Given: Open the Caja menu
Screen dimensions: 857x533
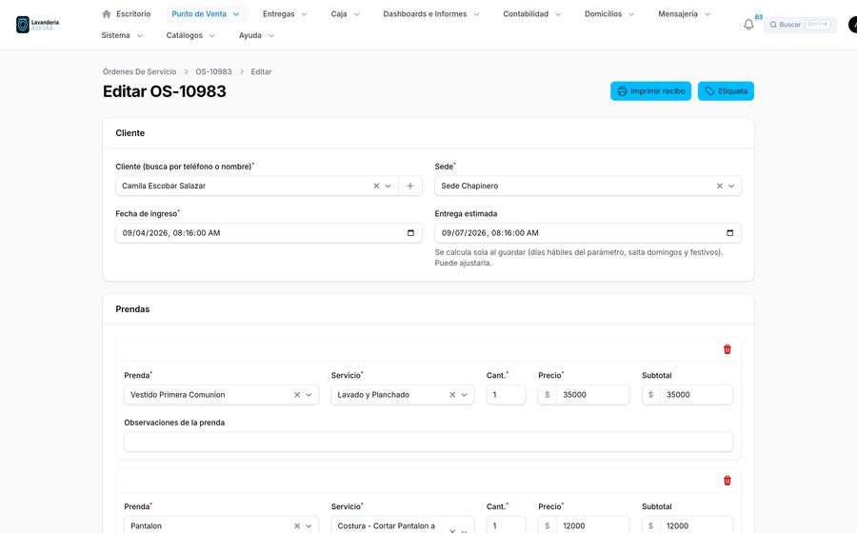Looking at the screenshot, I should 345,13.
